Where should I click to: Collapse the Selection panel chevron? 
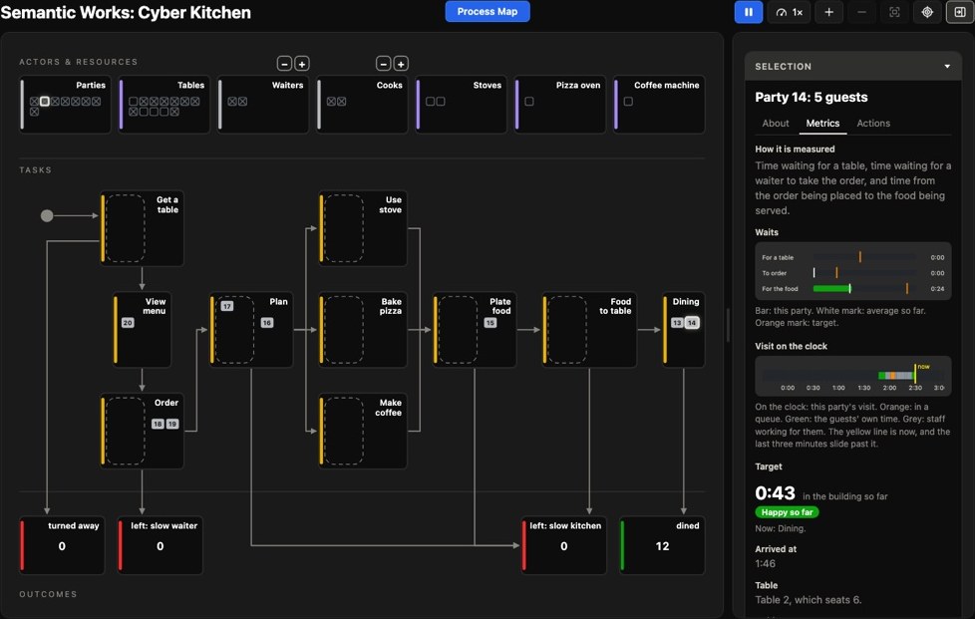[947, 66]
